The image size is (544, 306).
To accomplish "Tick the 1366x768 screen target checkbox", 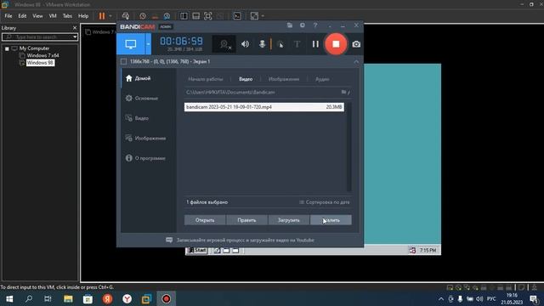I will point(123,61).
